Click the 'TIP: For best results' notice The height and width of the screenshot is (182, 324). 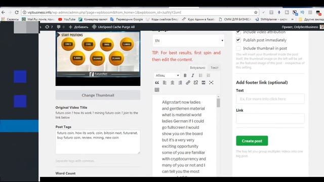click(186, 56)
